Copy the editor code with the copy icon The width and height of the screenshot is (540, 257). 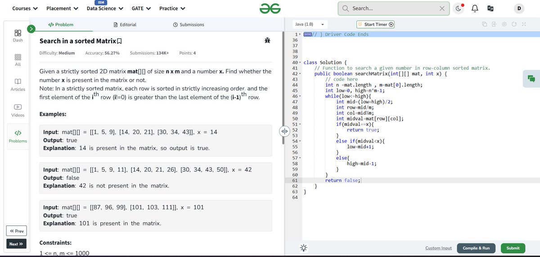[484, 24]
